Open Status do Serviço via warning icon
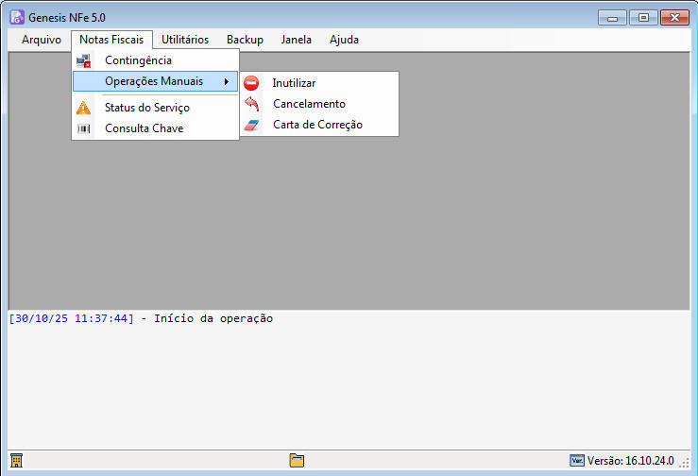This screenshot has height=476, width=698. click(84, 108)
